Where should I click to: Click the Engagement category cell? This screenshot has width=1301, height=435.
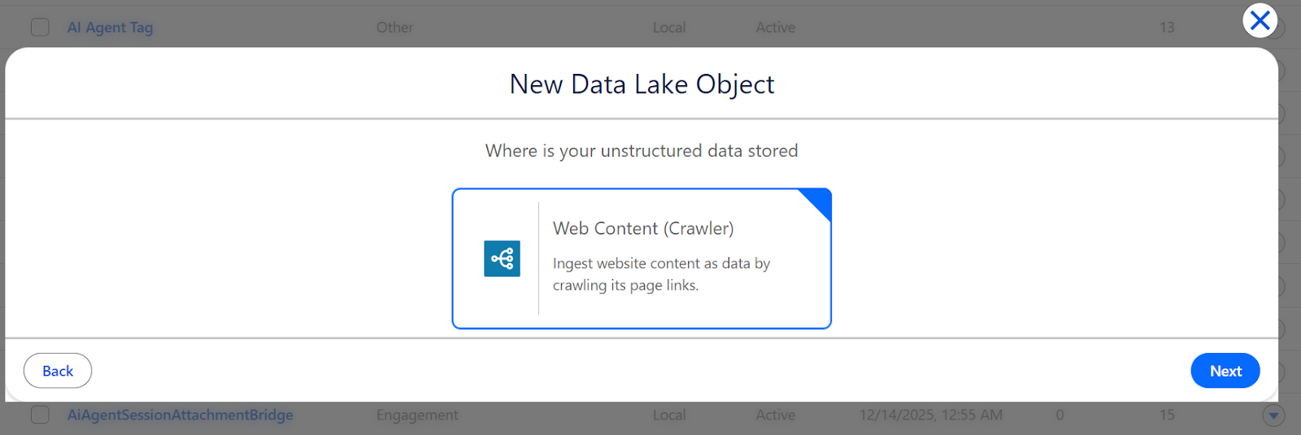(417, 416)
